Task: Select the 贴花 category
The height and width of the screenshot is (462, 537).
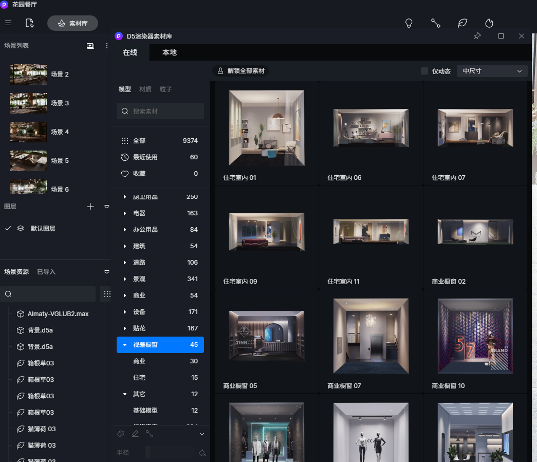Action: pos(160,328)
